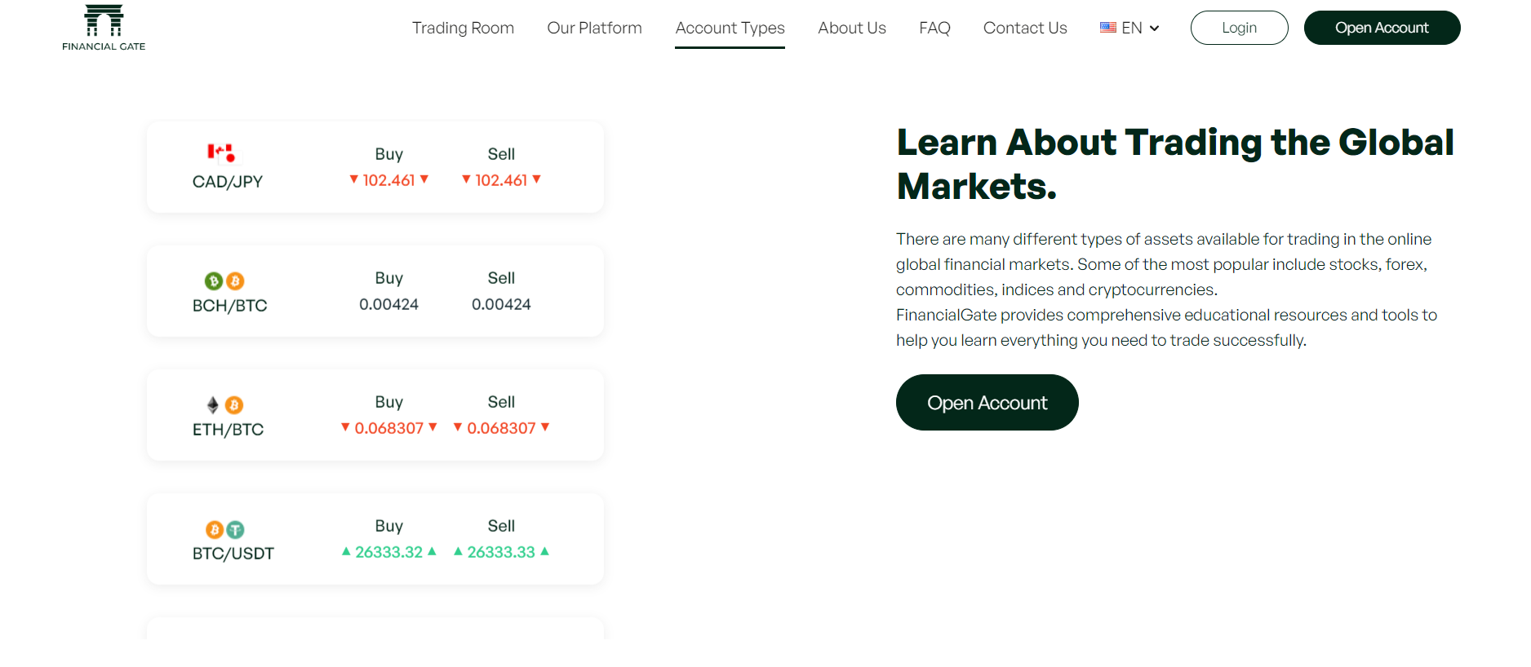The height and width of the screenshot is (667, 1531).
Task: Click the header Open Account button
Action: (1382, 28)
